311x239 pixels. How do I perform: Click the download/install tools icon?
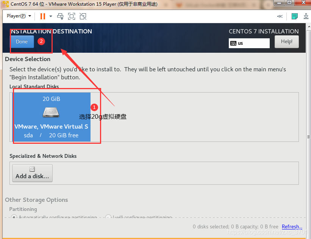click(306, 16)
